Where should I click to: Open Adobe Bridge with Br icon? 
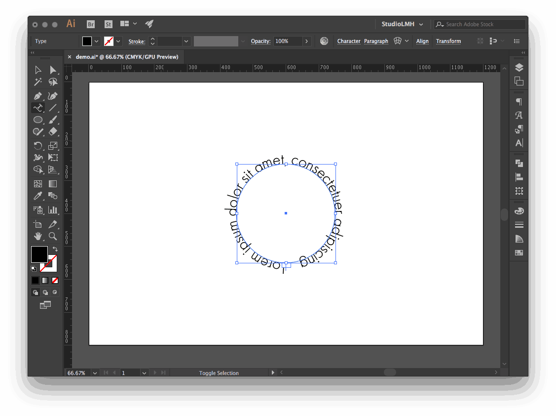click(x=91, y=24)
